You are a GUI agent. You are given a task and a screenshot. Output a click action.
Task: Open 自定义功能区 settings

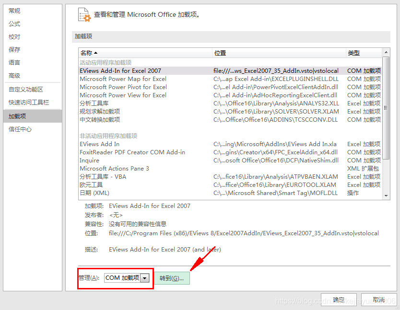coord(33,90)
